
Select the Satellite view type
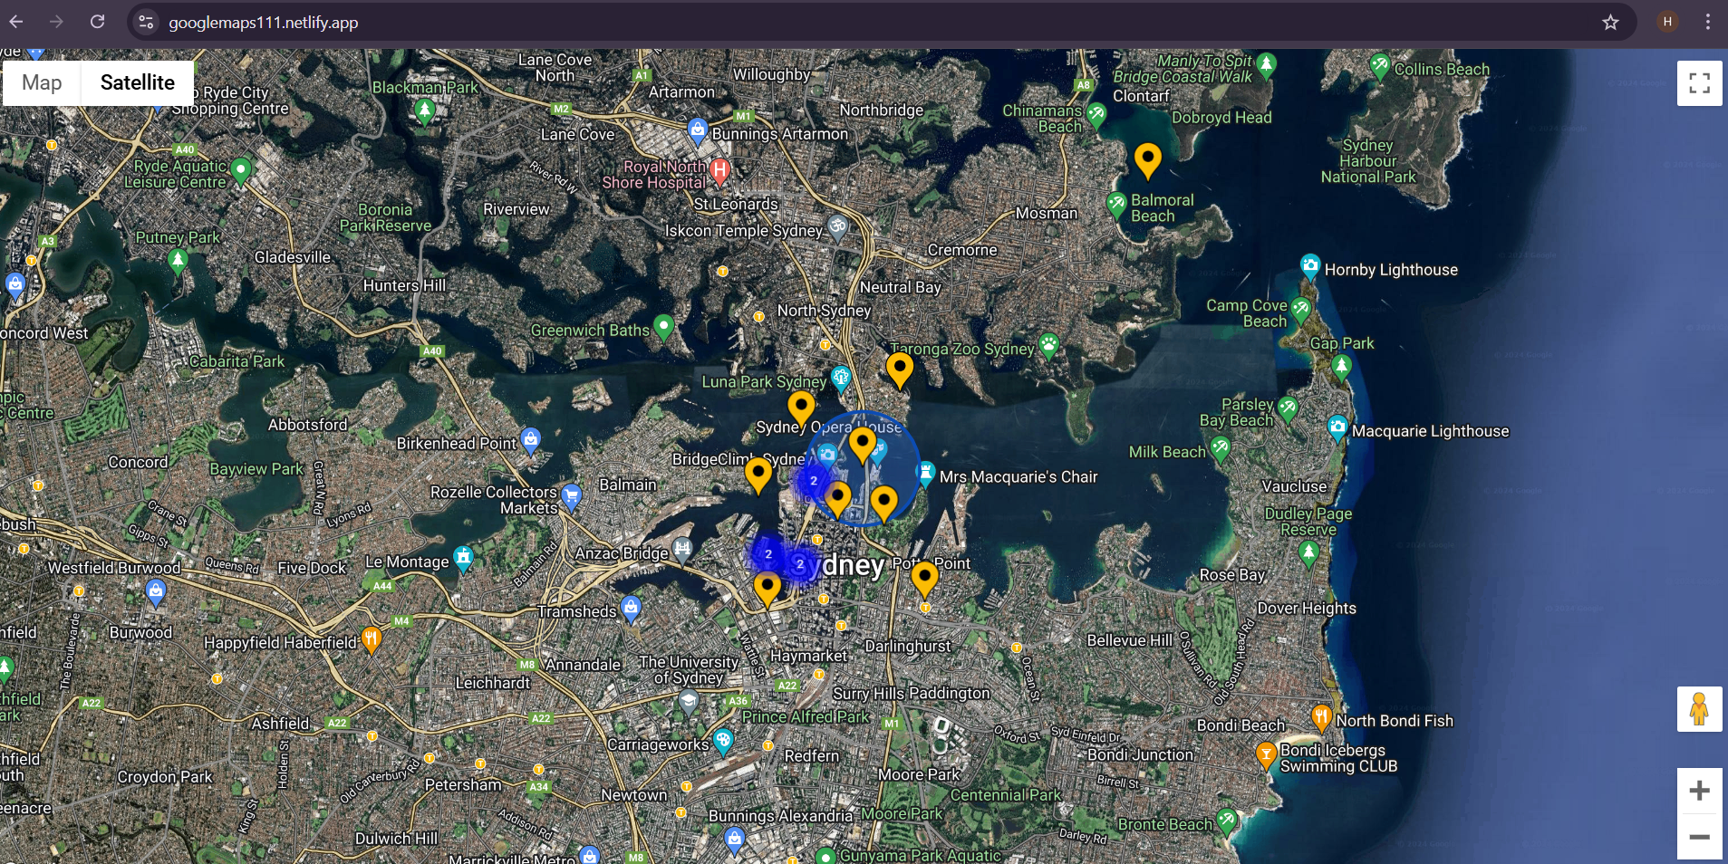point(138,83)
